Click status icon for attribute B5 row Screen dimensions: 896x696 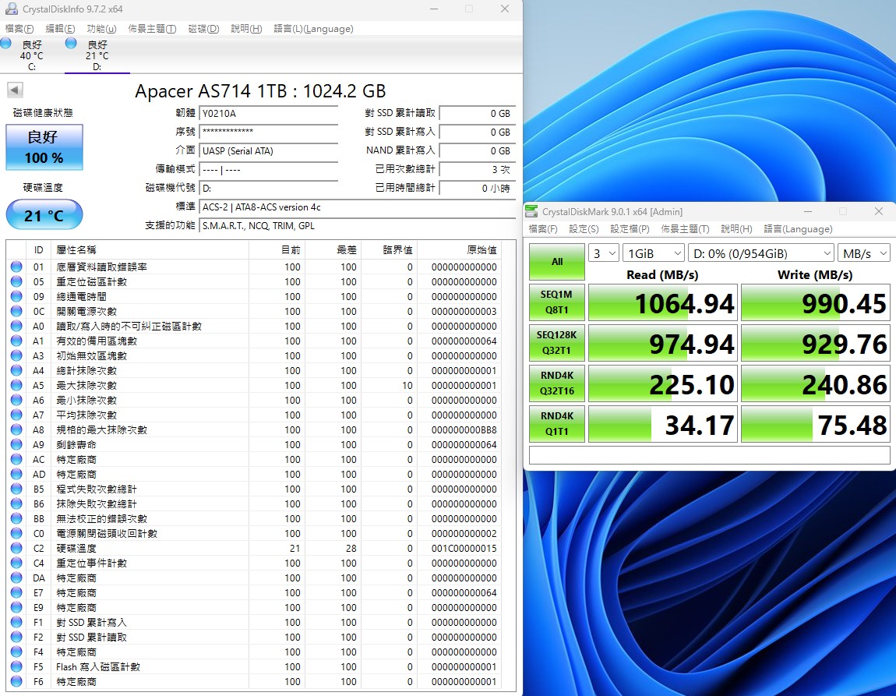tap(16, 489)
